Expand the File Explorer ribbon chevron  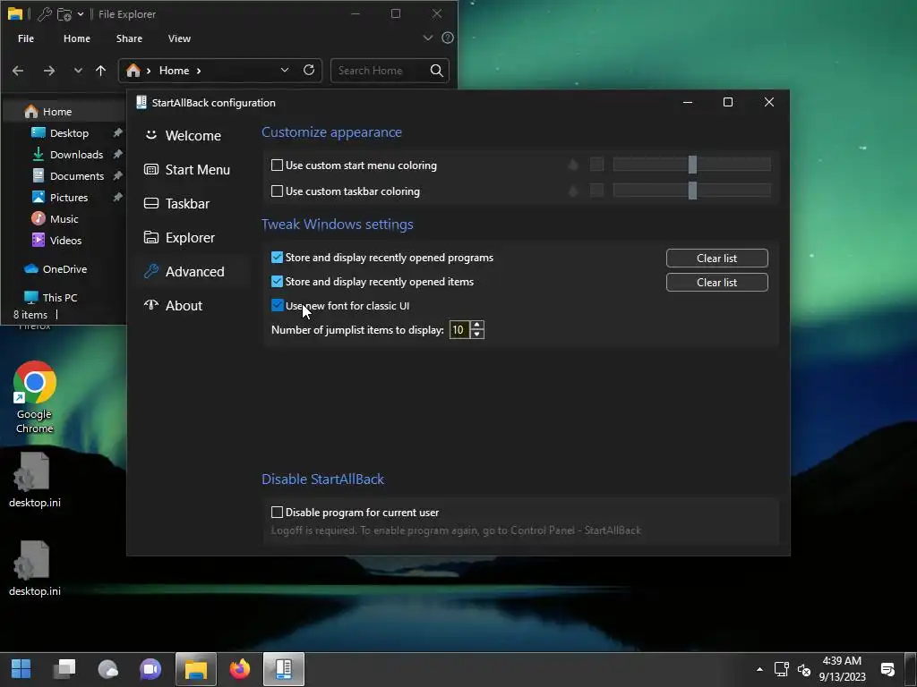pyautogui.click(x=427, y=38)
